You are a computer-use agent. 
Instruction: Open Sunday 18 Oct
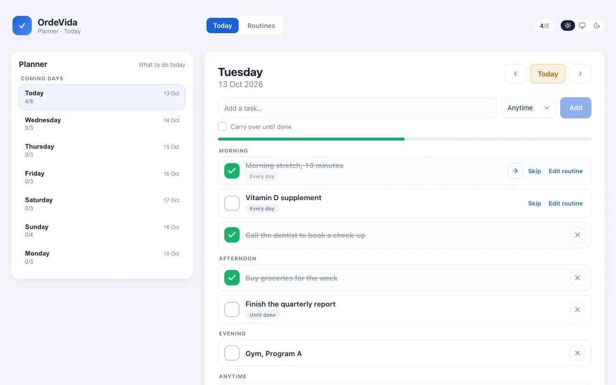(x=102, y=231)
